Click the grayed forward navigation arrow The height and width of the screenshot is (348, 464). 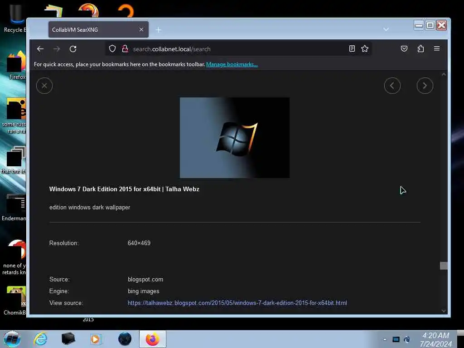[x=57, y=49]
